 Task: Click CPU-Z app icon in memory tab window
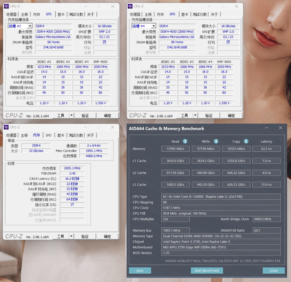(x=6, y=127)
